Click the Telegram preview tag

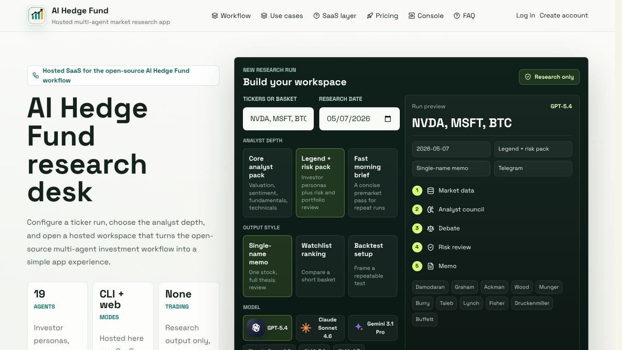pyautogui.click(x=533, y=169)
